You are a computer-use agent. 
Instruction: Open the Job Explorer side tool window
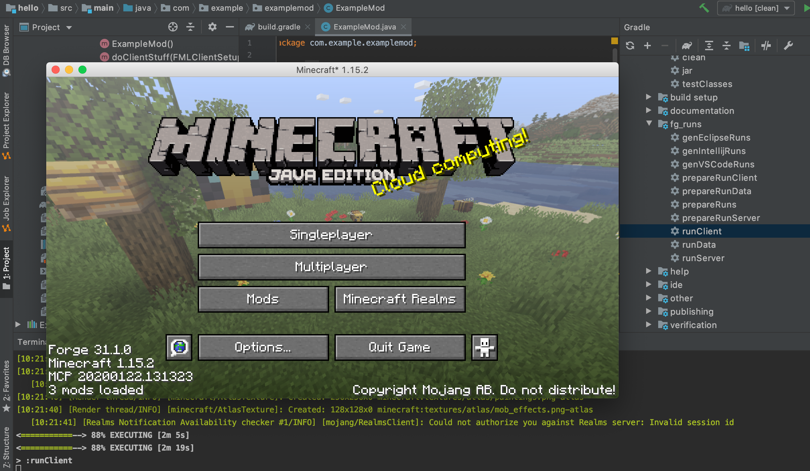point(6,204)
